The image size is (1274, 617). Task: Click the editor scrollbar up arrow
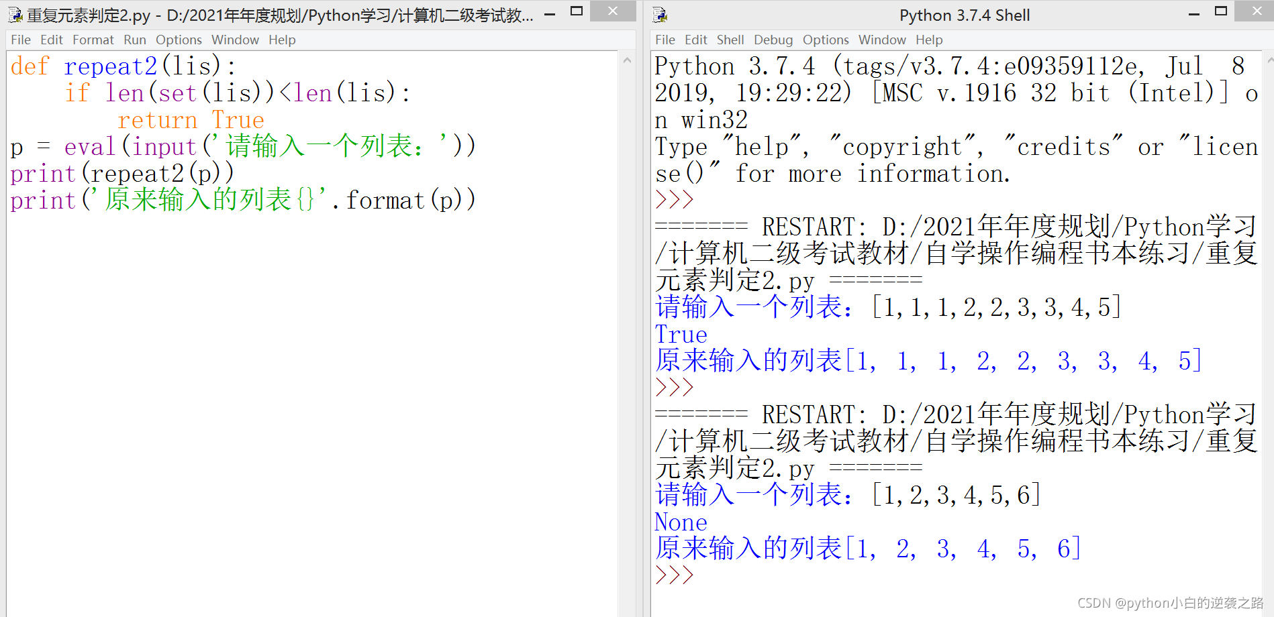point(627,60)
